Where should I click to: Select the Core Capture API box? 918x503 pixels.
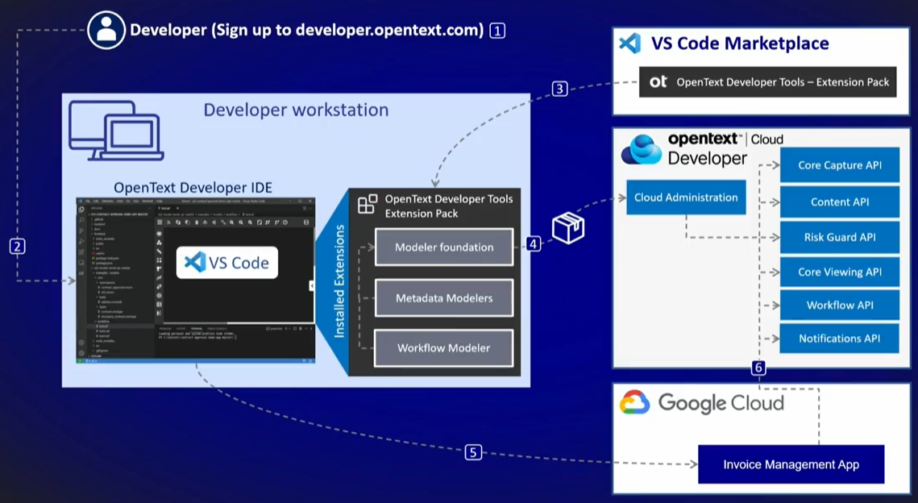[840, 165]
